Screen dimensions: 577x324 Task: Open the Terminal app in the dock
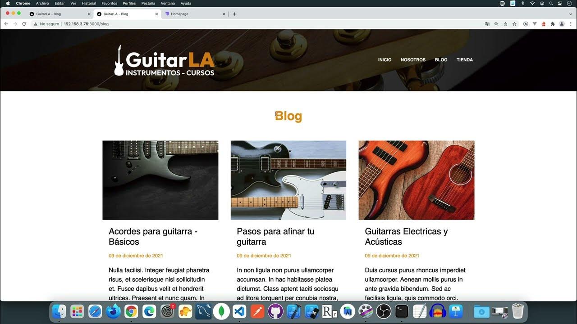[402, 311]
